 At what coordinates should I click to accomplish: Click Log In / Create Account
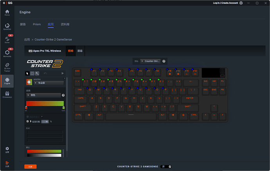pyautogui.click(x=225, y=3)
